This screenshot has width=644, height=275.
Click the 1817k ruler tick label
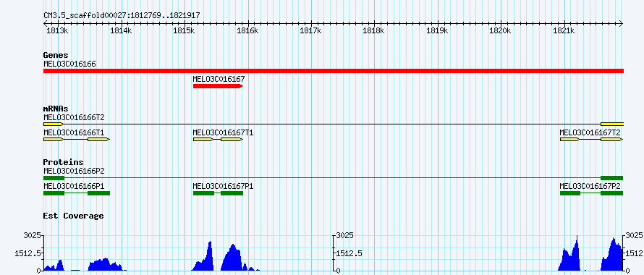click(311, 31)
